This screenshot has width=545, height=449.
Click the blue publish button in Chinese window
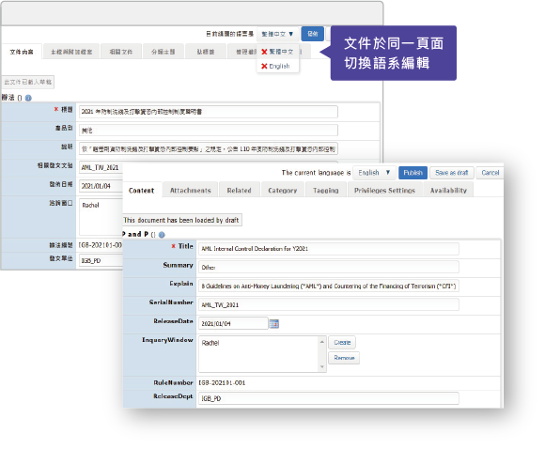click(x=313, y=34)
